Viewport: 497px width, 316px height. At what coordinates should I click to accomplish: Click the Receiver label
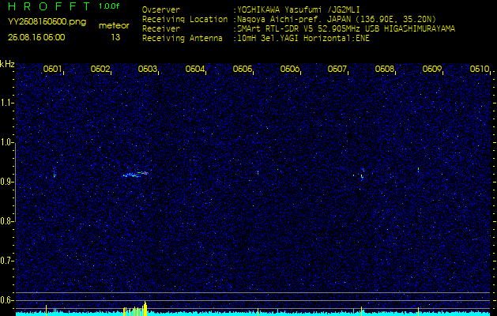pyautogui.click(x=161, y=29)
